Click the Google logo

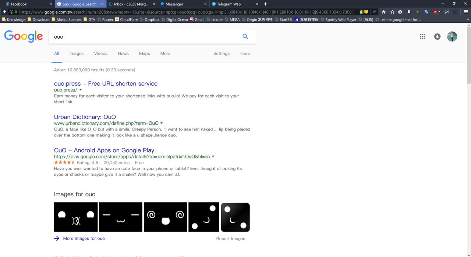(x=24, y=36)
